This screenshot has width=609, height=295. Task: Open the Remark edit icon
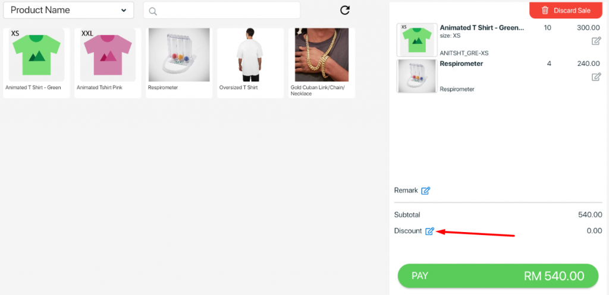point(426,191)
